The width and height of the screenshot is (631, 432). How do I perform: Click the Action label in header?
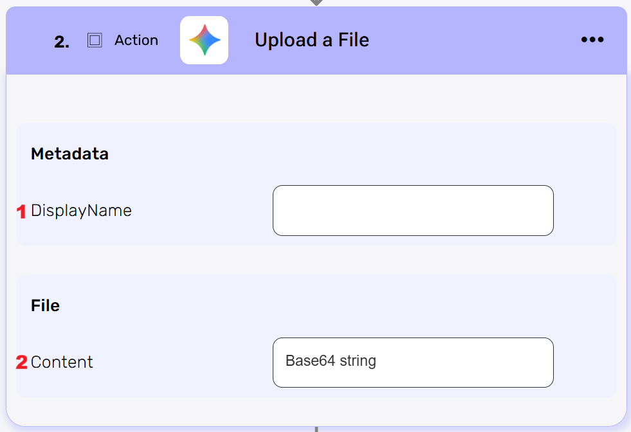coord(136,40)
